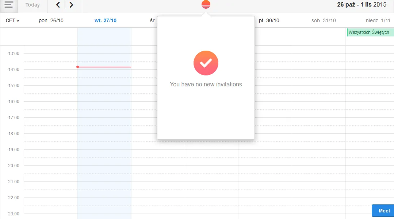Click the Sunrise invitations icon
This screenshot has height=219, width=394.
(206, 5)
